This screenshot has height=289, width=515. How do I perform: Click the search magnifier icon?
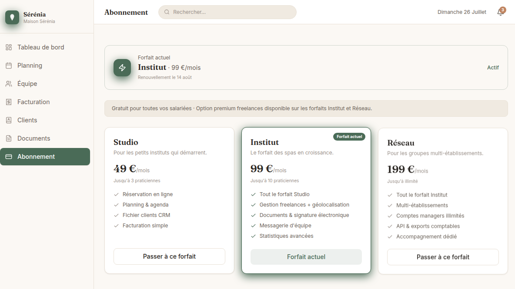coord(167,12)
